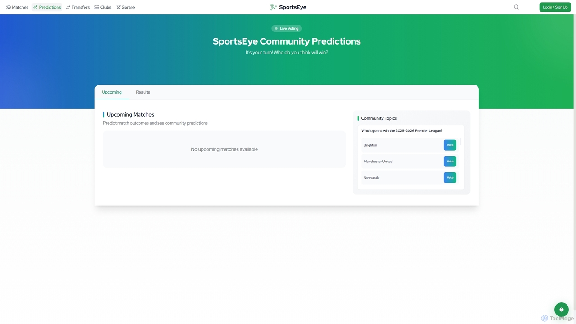Open the help question mark button
Viewport: 576px width, 324px height.
pyautogui.click(x=562, y=310)
